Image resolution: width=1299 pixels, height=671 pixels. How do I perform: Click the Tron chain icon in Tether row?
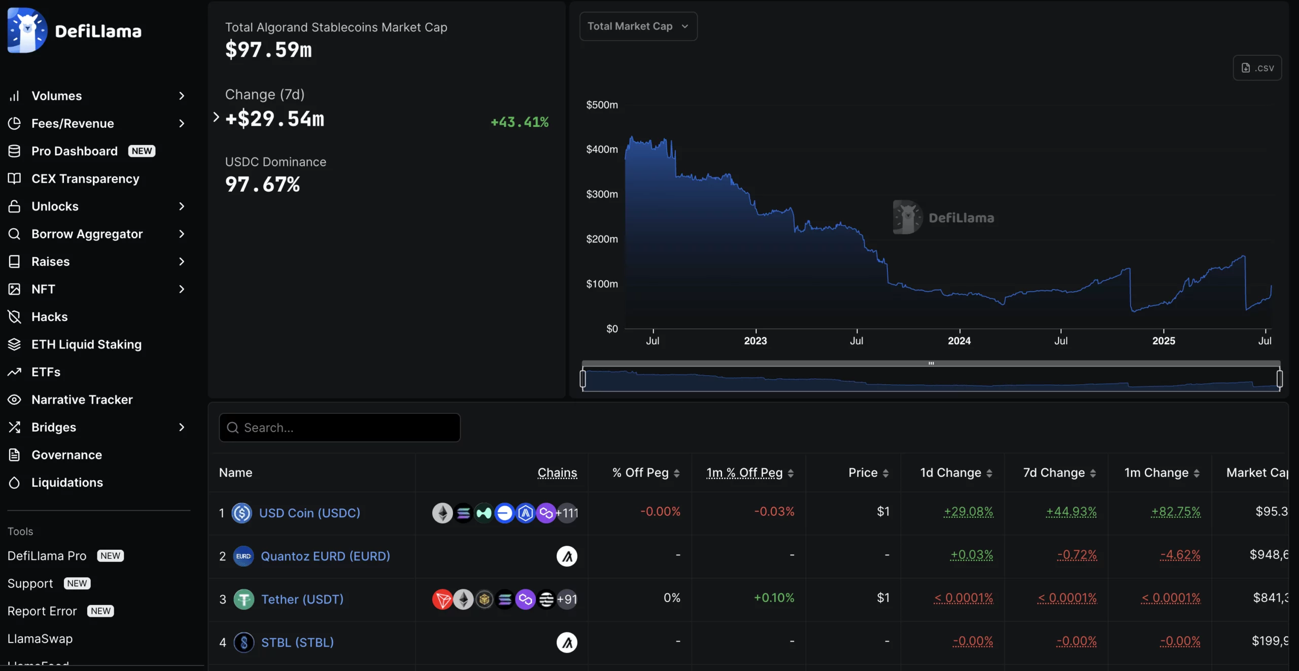[x=442, y=599]
